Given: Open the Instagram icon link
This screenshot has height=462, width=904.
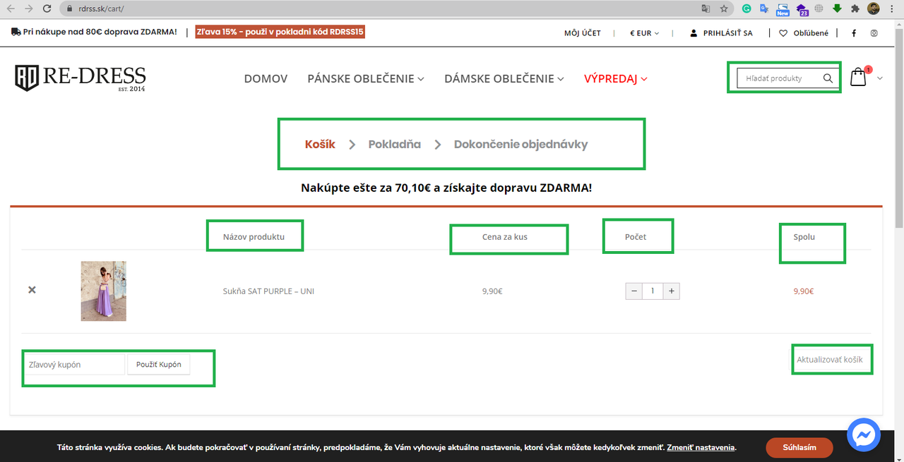Looking at the screenshot, I should 874,33.
